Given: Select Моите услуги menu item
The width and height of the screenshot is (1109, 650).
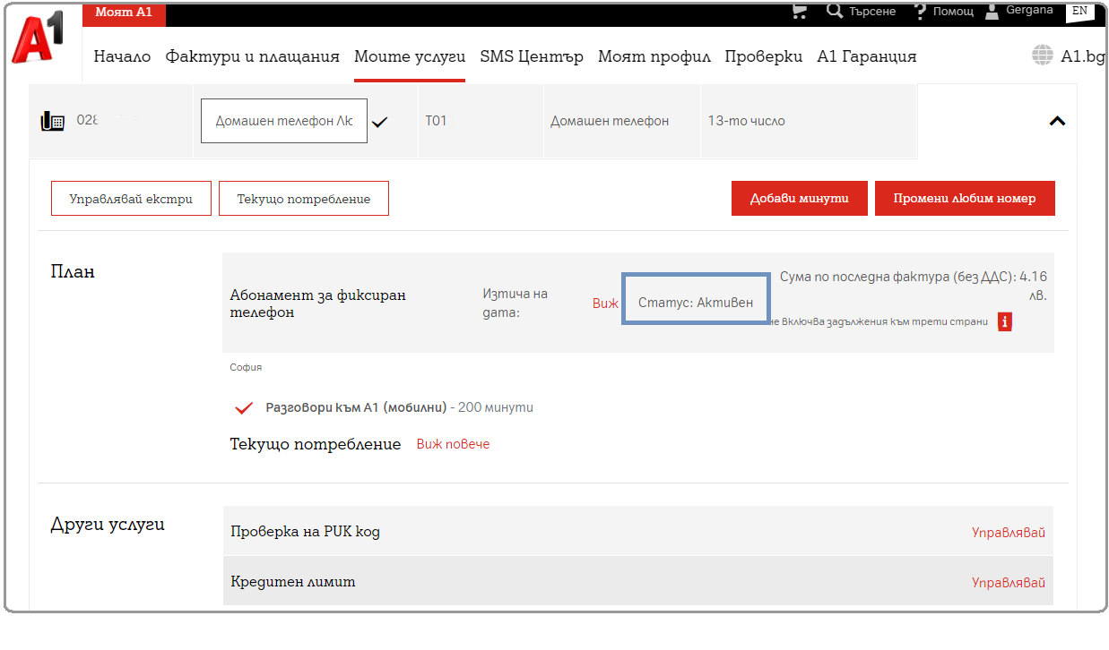Looking at the screenshot, I should tap(410, 56).
